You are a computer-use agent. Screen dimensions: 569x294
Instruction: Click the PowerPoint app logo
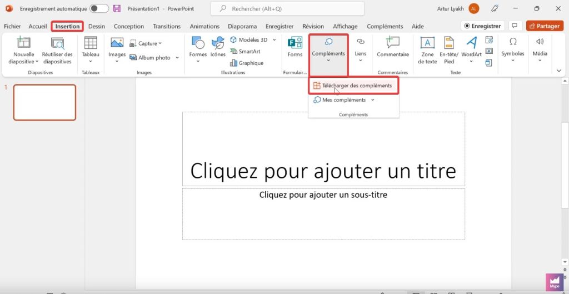9,9
